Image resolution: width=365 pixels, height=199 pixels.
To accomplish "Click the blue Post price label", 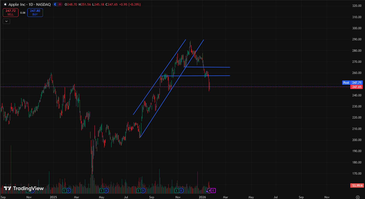I will click(x=346, y=83).
